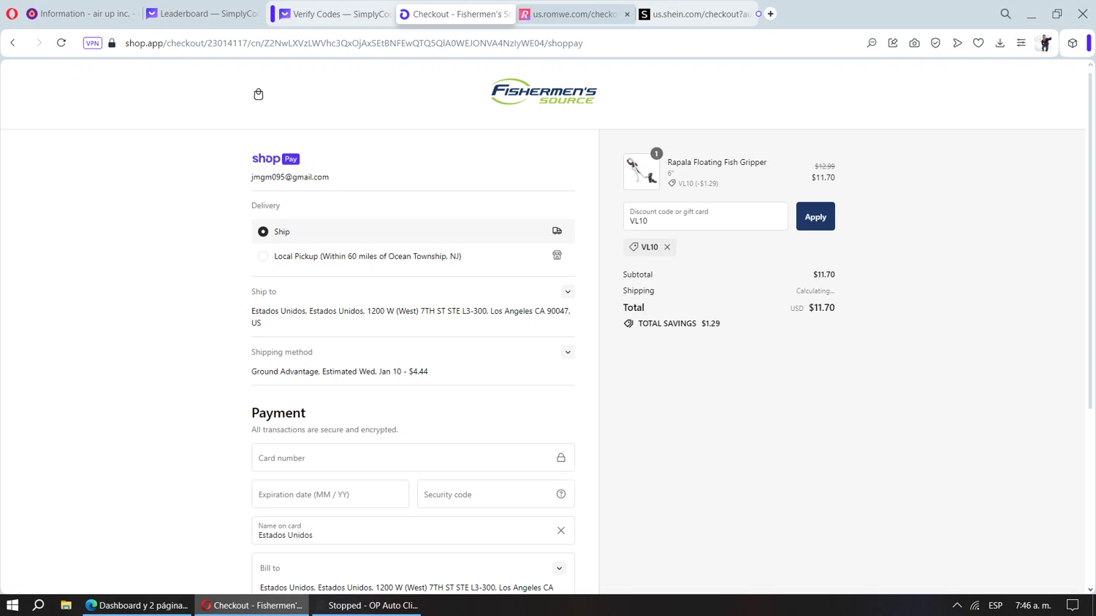The width and height of the screenshot is (1096, 616).
Task: Open the camera snapshot tool
Action: pos(914,43)
